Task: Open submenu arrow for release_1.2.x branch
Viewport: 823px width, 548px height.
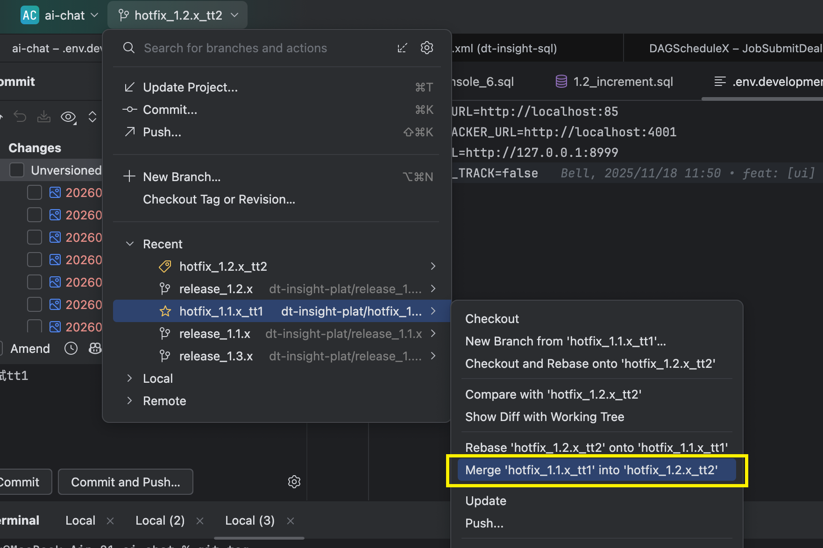Action: pos(433,289)
